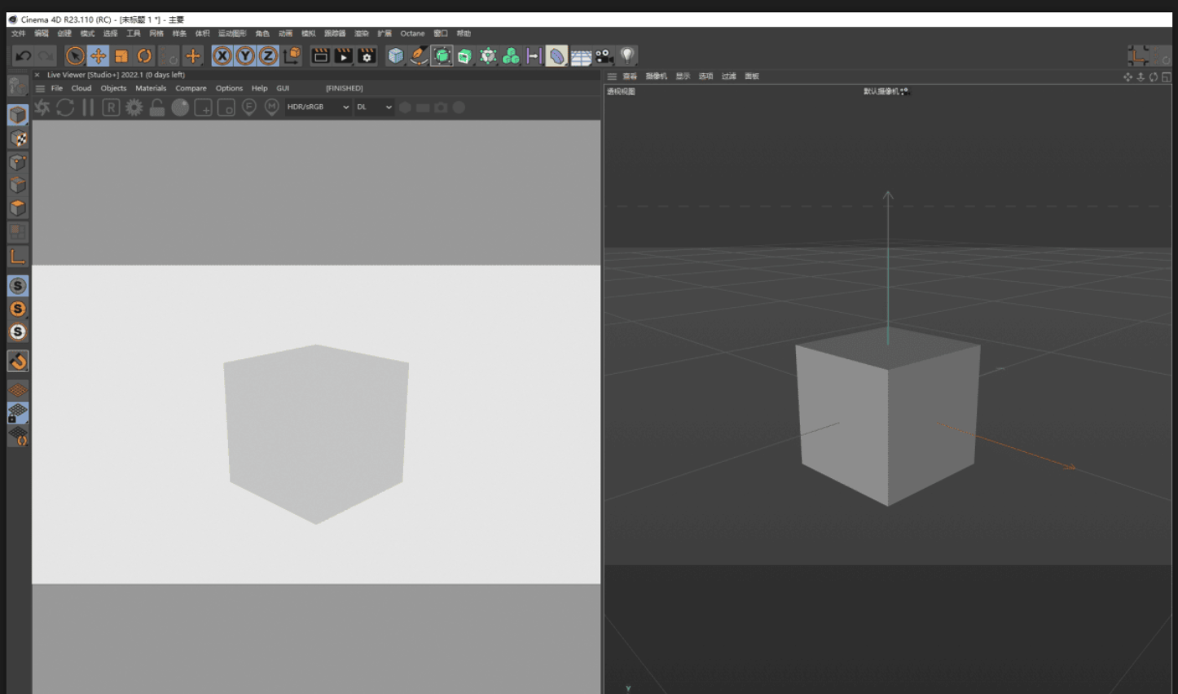The width and height of the screenshot is (1178, 694).
Task: Send scene with Octane logo button
Action: (x=42, y=108)
